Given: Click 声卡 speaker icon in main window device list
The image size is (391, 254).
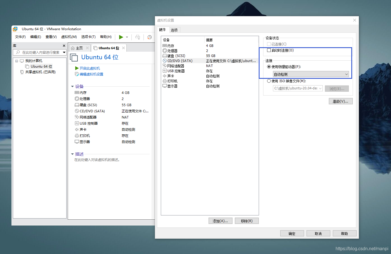Looking at the screenshot, I should (77, 130).
